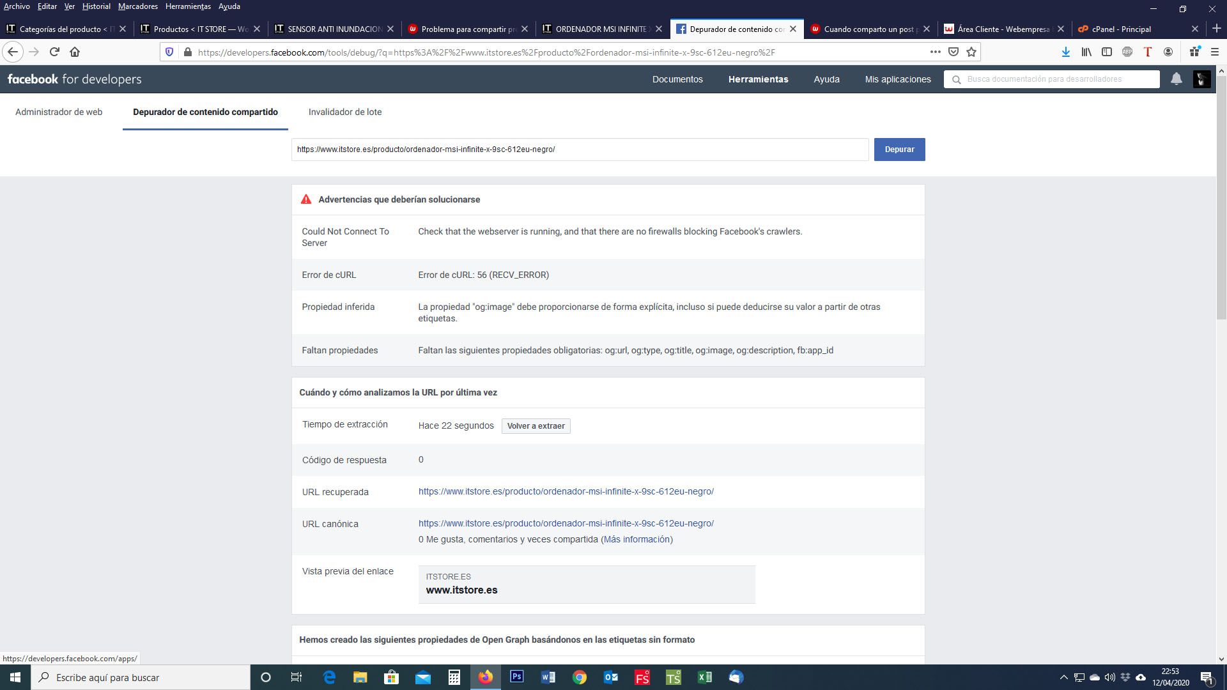The height and width of the screenshot is (690, 1227).
Task: Click the debugger URL input field
Action: pyautogui.click(x=580, y=149)
